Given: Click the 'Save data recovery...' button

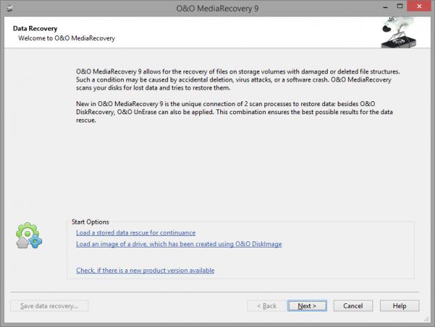Looking at the screenshot, I should [x=50, y=306].
